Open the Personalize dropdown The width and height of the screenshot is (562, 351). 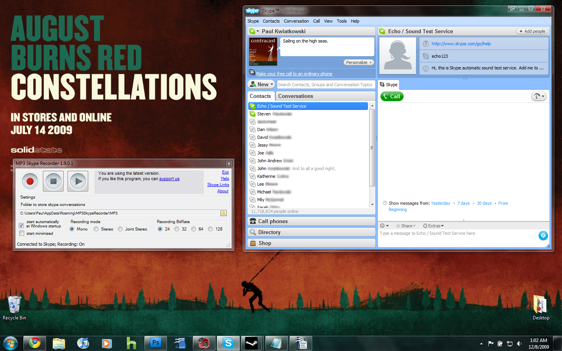[x=359, y=62]
